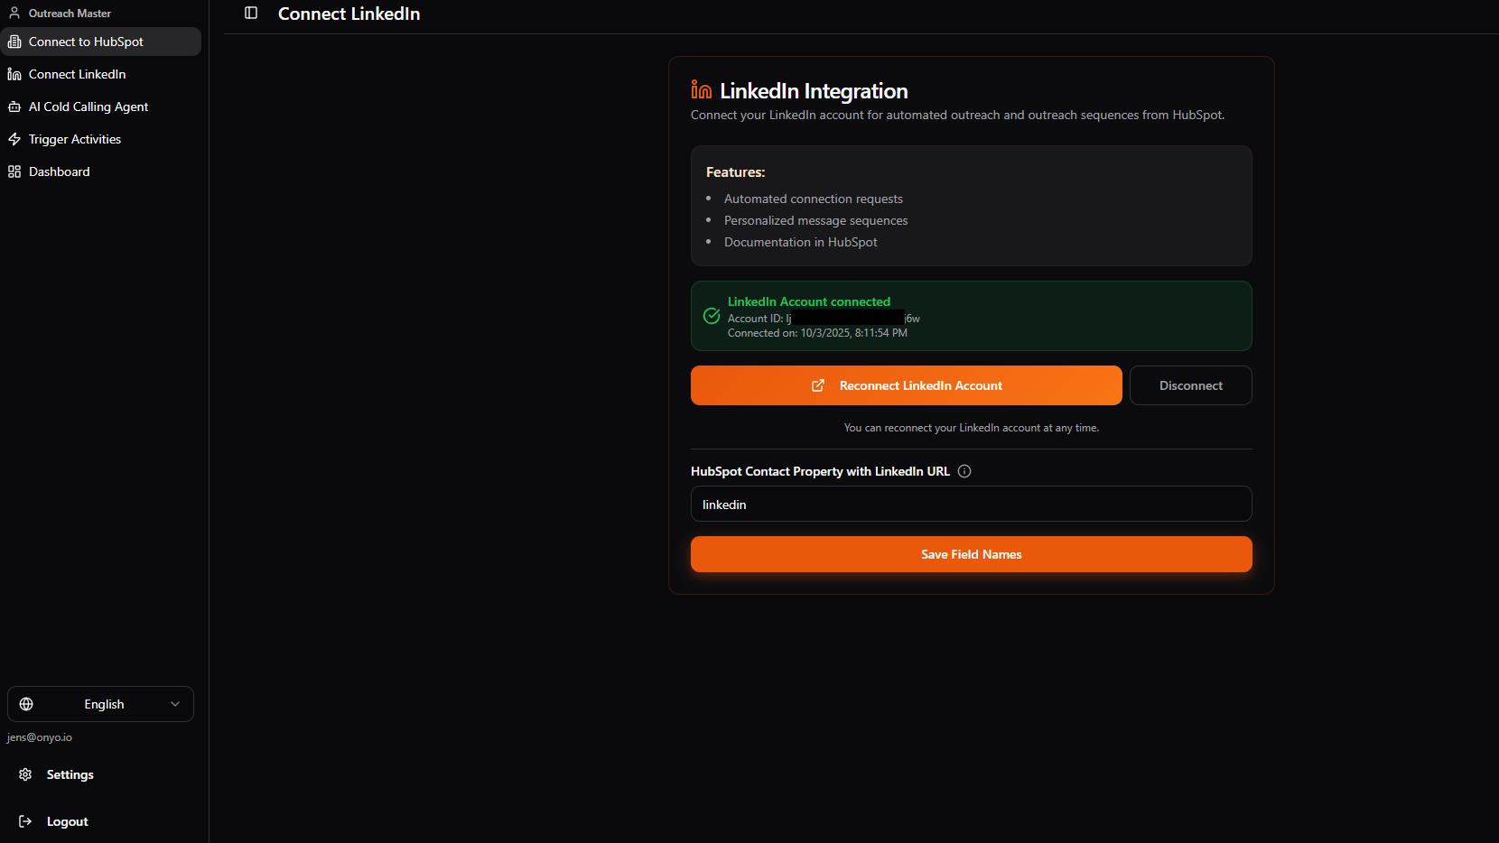Click the info icon beside LinkedIn URL label
This screenshot has height=843, width=1499.
[x=964, y=471]
